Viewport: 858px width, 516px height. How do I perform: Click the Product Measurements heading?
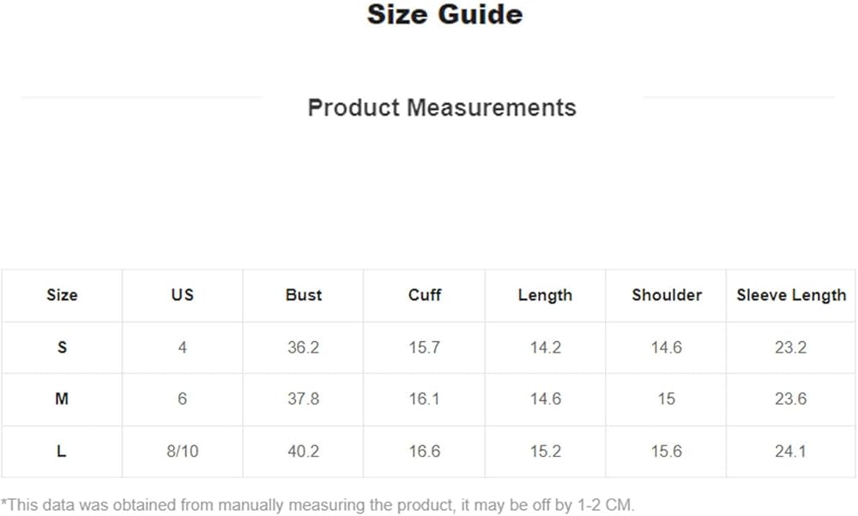(442, 108)
